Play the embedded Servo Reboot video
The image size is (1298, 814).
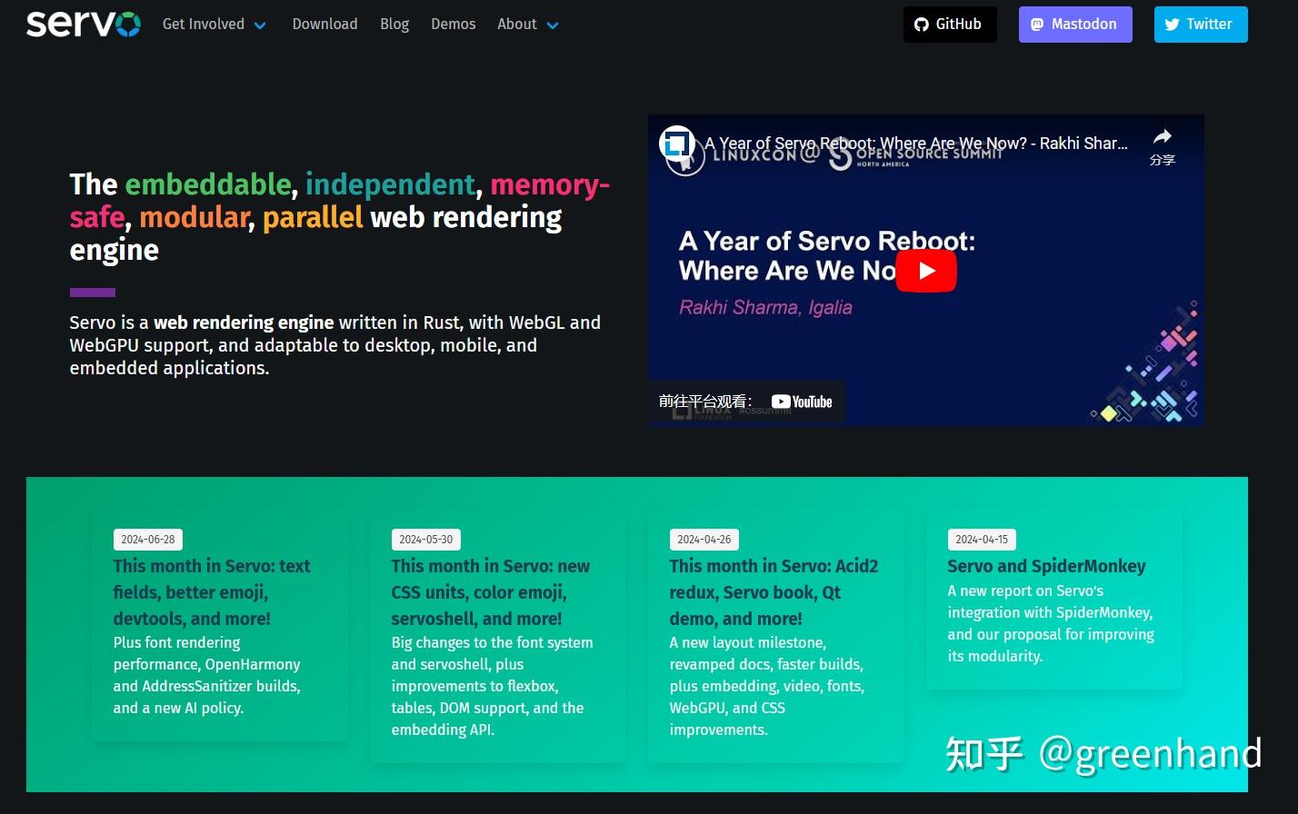(x=926, y=270)
